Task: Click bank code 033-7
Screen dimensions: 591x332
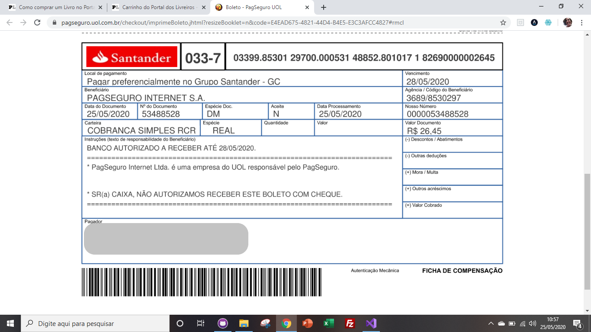Action: pyautogui.click(x=203, y=58)
